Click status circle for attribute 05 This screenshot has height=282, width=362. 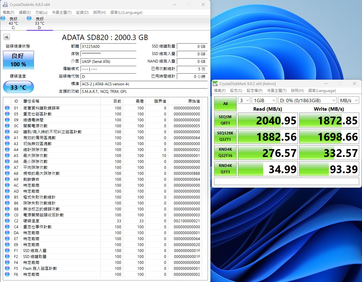coord(7,114)
